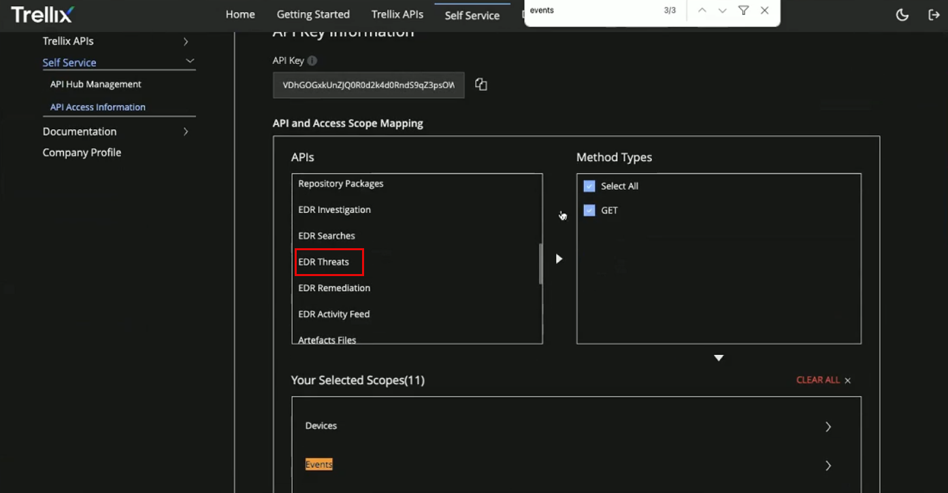Expand the Devices scope row
Image resolution: width=948 pixels, height=493 pixels.
pyautogui.click(x=828, y=426)
